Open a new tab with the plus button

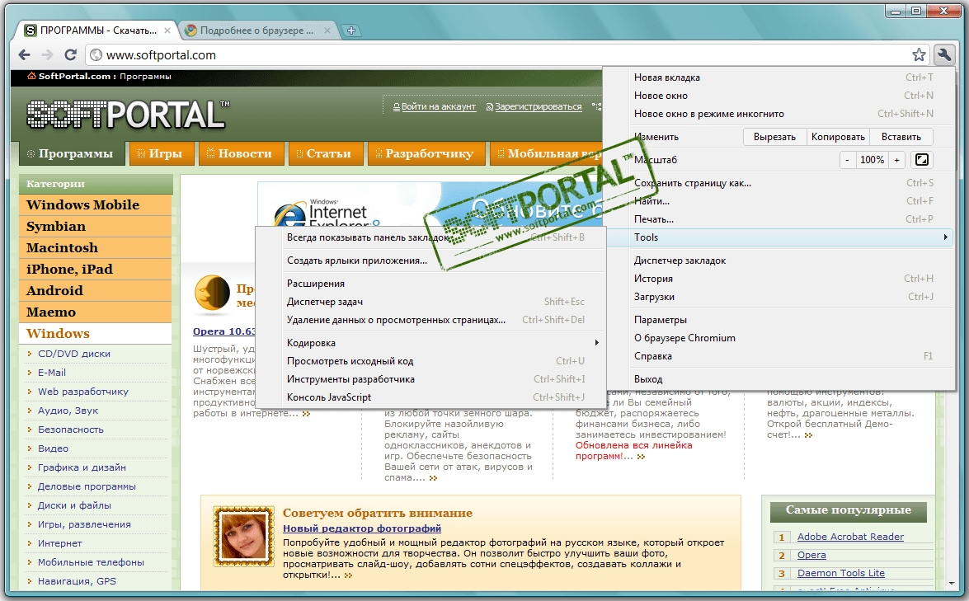[x=351, y=31]
